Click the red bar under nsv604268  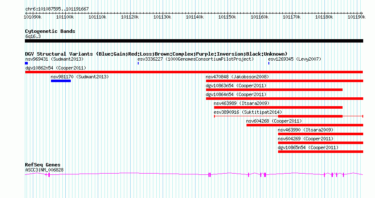[x=305, y=125]
